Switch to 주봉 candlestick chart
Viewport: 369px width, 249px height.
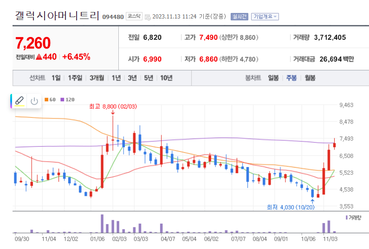pos(291,78)
